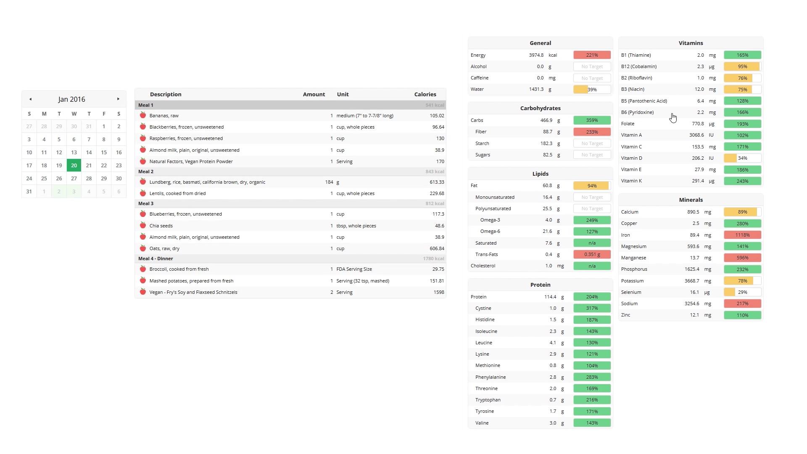Click the Energy 221% progress bar

coord(592,55)
